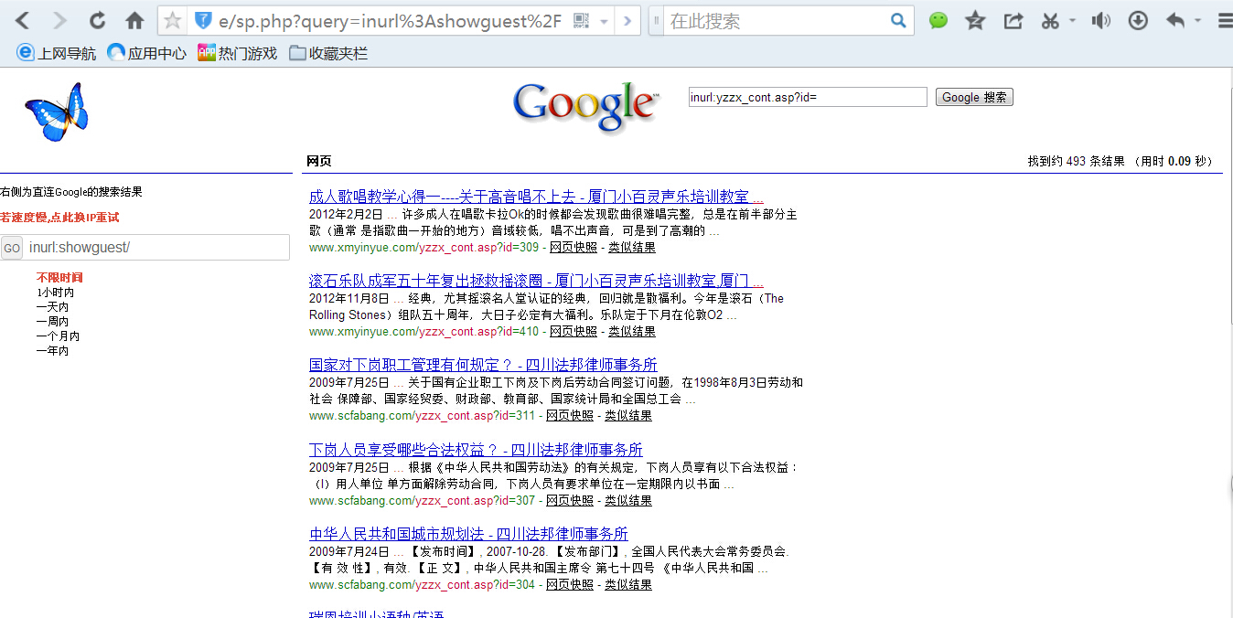Click the text 找到约 493 条结果
This screenshot has width=1233, height=618.
pyautogui.click(x=1076, y=162)
